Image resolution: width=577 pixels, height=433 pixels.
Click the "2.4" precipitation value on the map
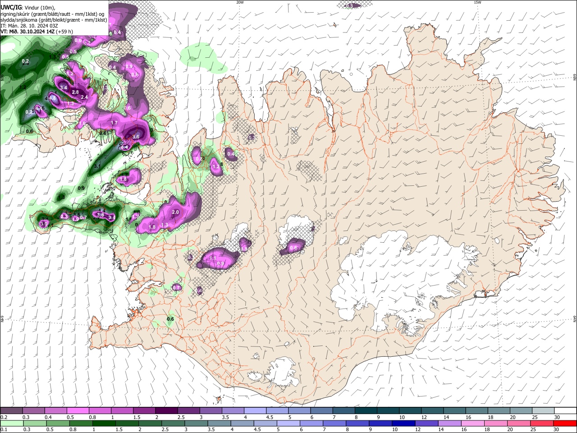84,97
